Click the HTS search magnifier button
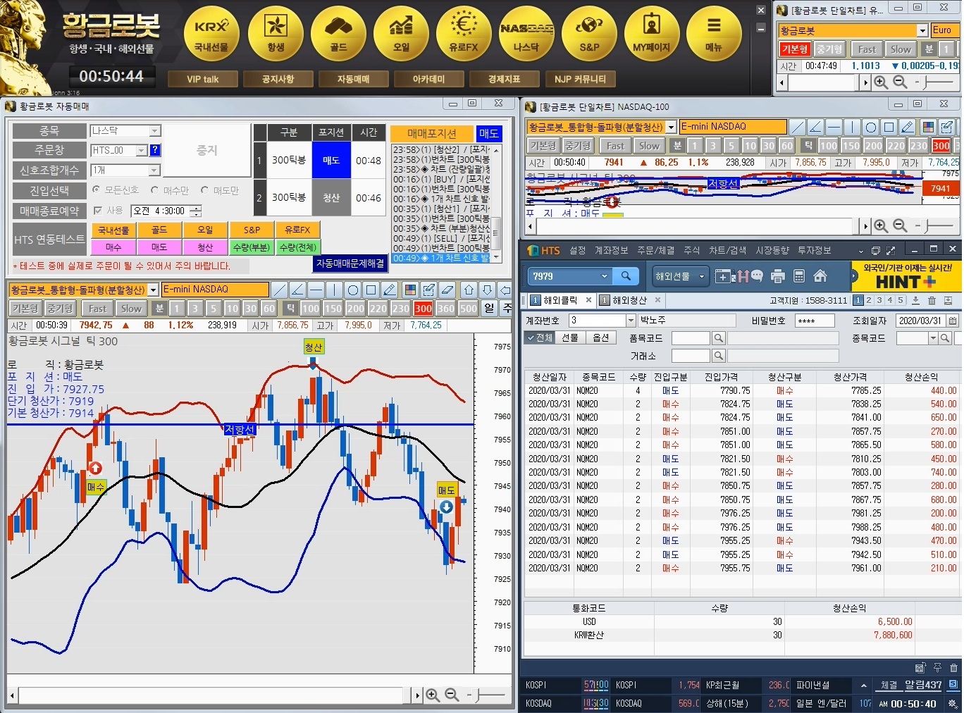 pyautogui.click(x=625, y=276)
